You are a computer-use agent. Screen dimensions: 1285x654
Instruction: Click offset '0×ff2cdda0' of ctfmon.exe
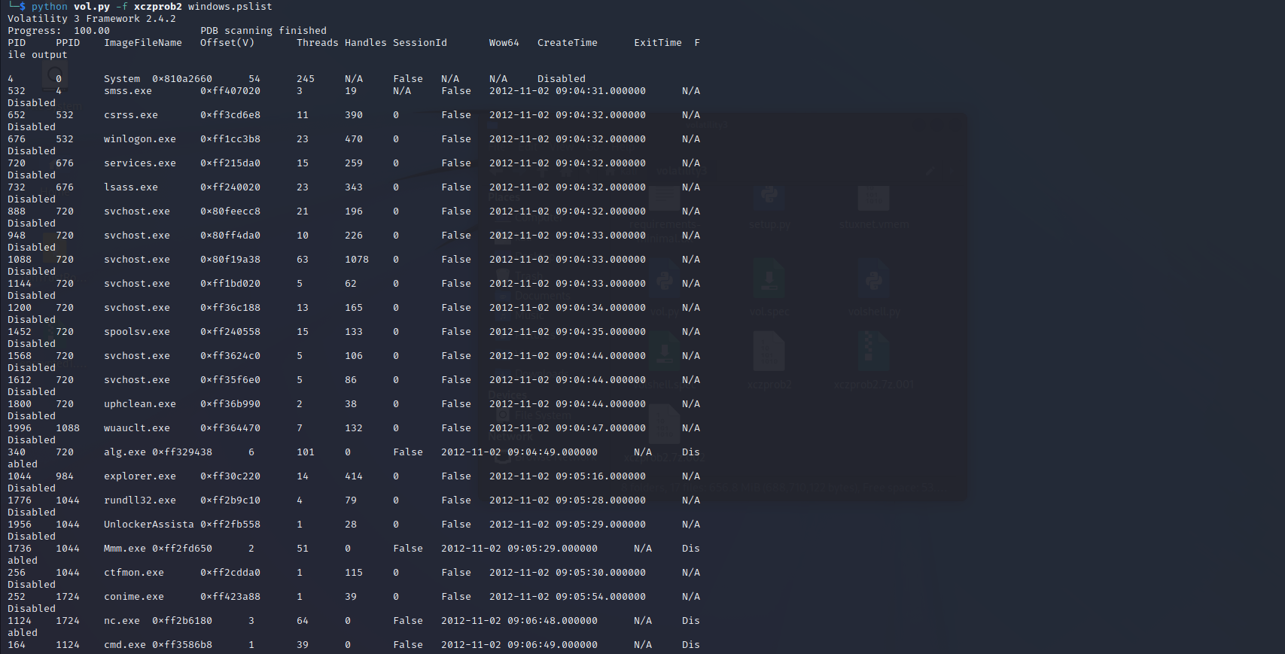point(230,573)
